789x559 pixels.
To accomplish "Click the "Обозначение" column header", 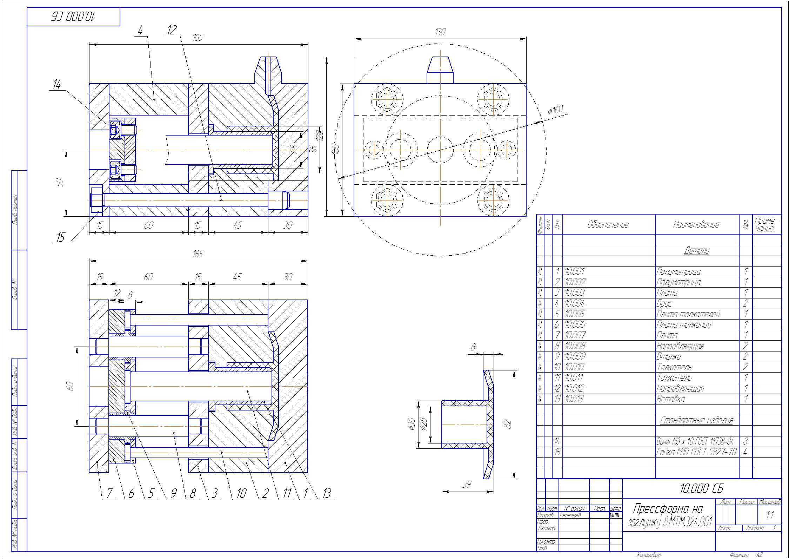I will coord(608,225).
